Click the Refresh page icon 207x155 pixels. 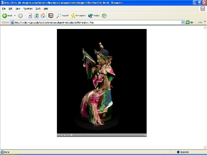point(37,16)
